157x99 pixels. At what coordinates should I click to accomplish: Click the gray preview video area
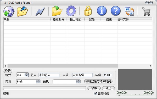(x=135, y=80)
